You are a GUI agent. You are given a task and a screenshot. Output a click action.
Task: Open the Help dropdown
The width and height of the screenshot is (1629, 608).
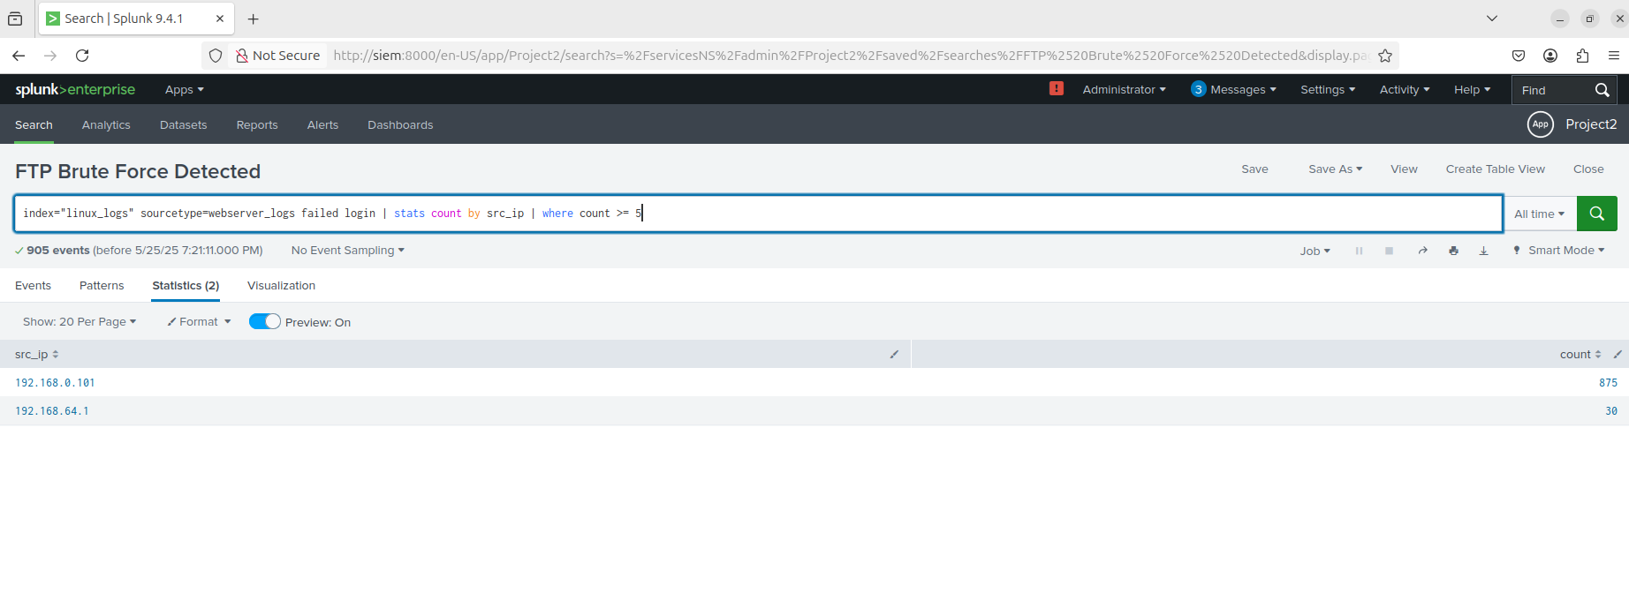click(1472, 90)
